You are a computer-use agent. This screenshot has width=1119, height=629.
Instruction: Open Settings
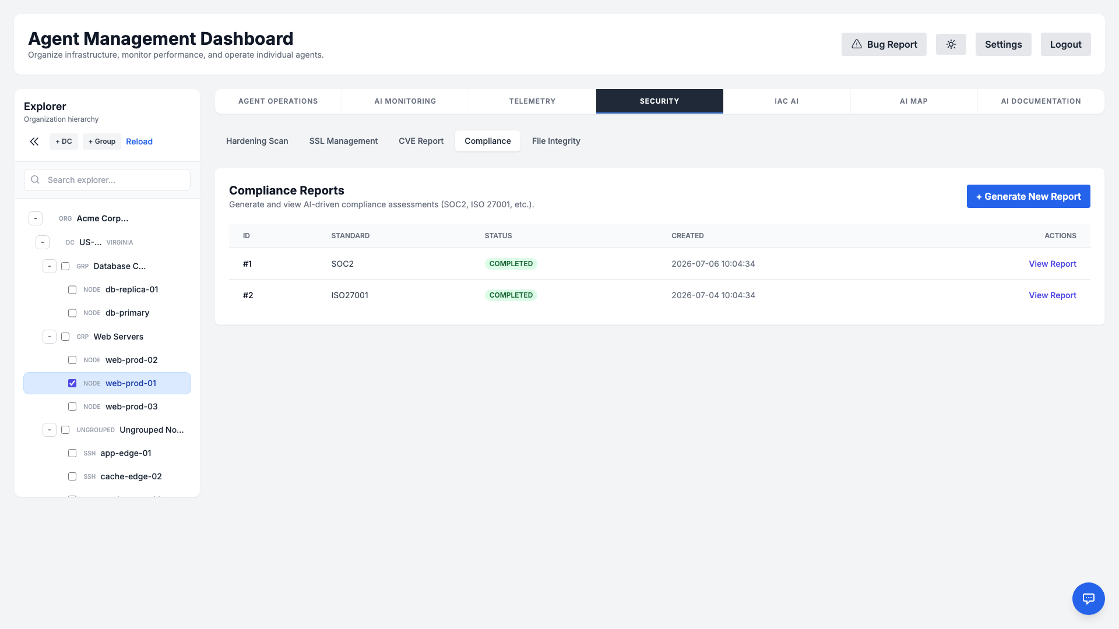point(1003,44)
